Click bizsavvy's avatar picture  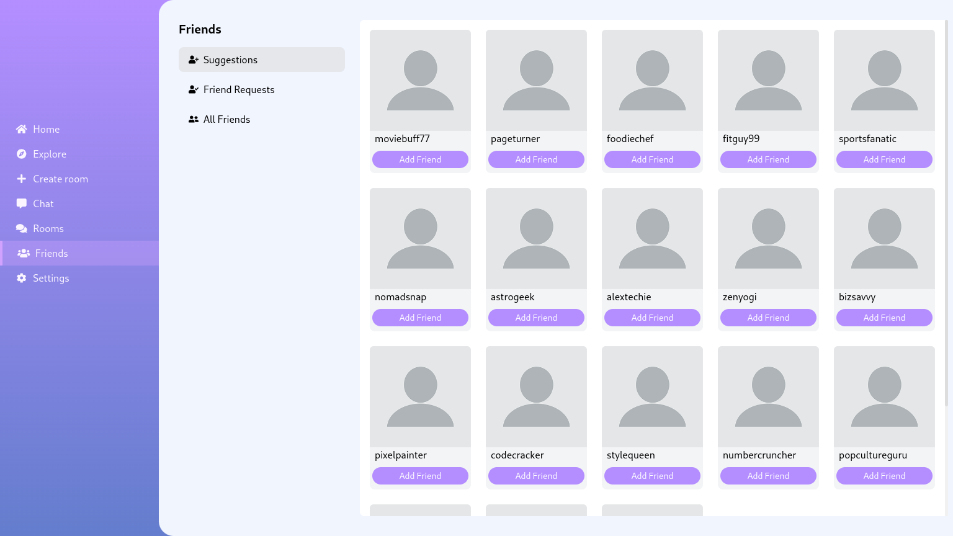(x=884, y=238)
